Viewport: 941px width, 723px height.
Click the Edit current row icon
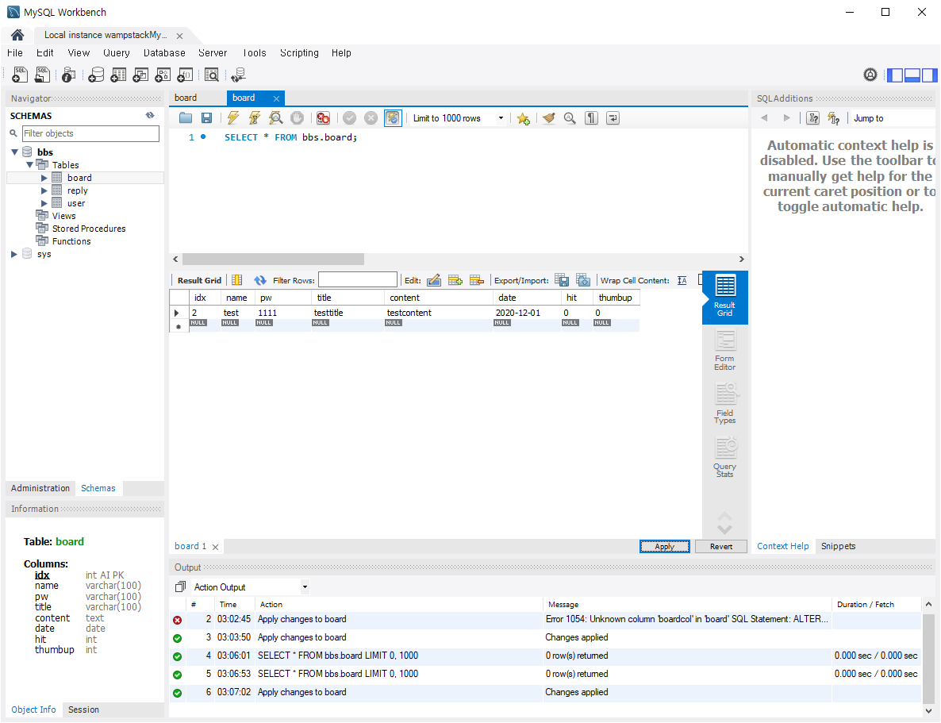434,280
